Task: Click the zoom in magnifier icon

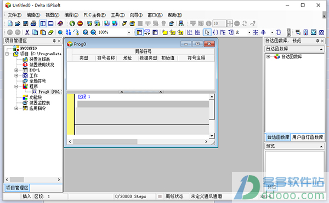Action: (86, 32)
